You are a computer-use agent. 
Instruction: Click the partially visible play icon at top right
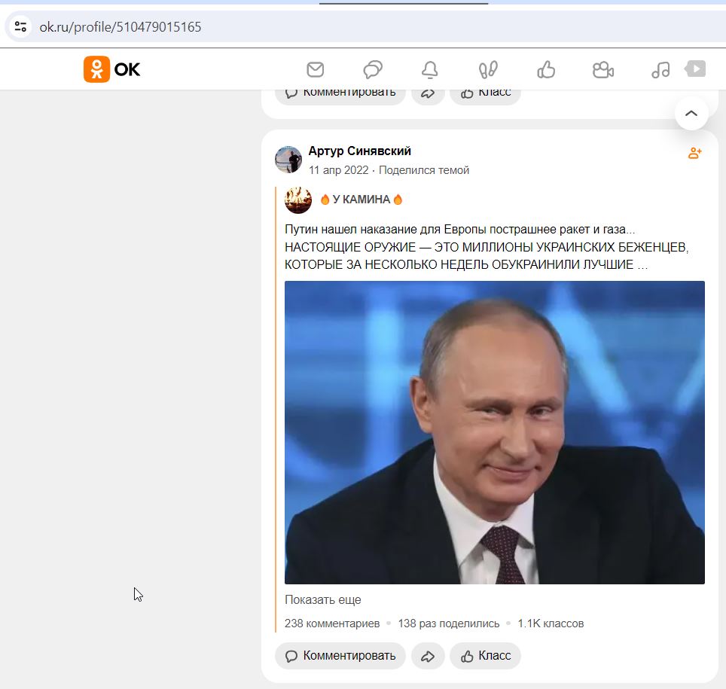(695, 69)
